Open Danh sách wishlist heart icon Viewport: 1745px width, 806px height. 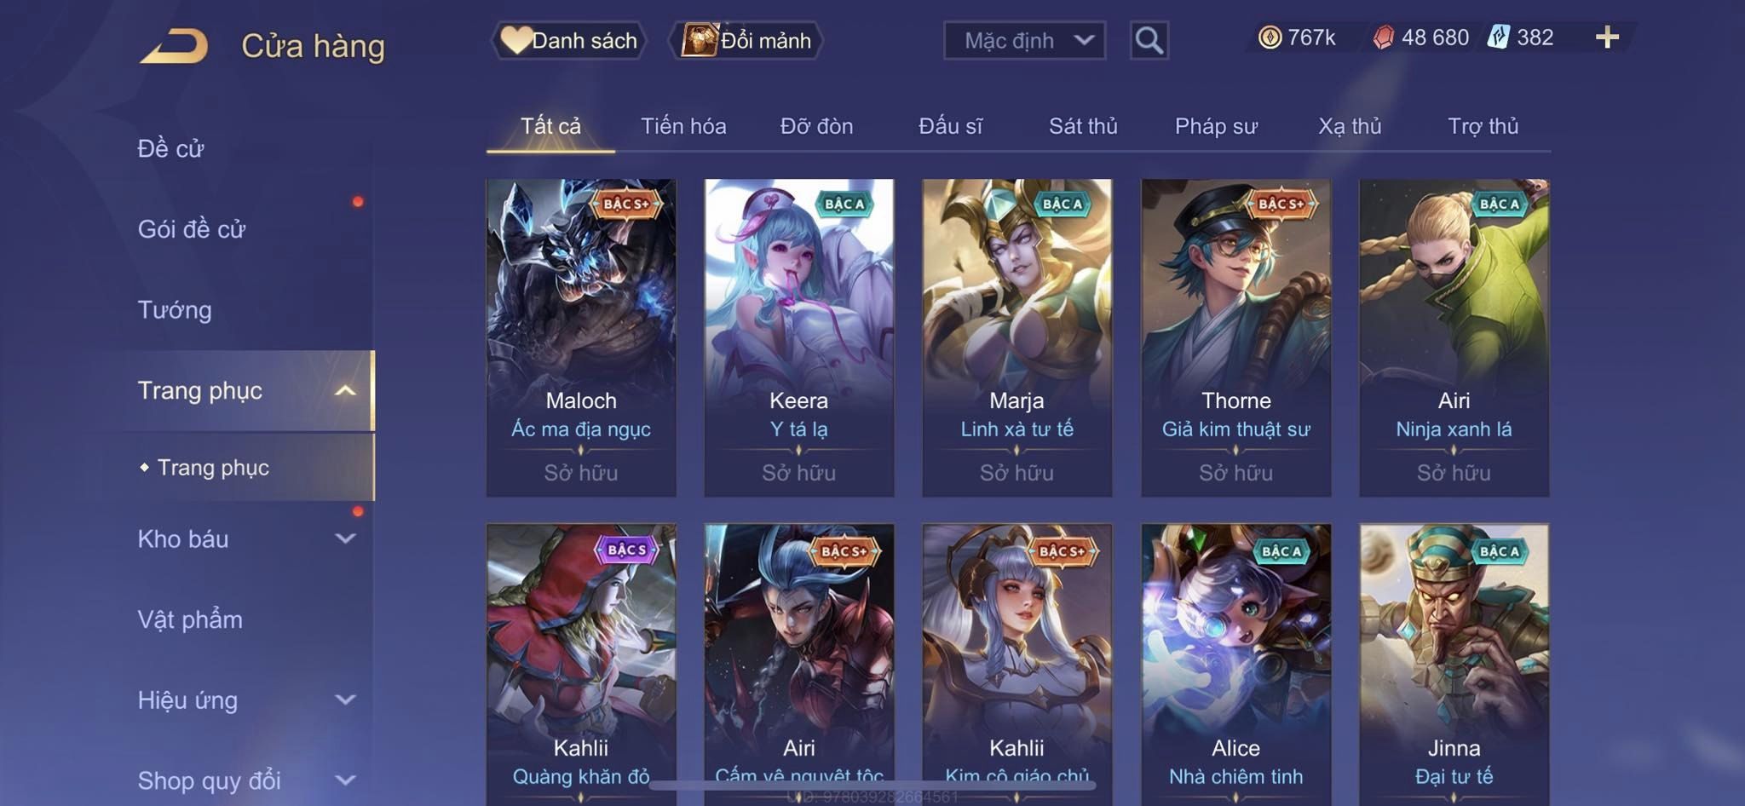(515, 40)
